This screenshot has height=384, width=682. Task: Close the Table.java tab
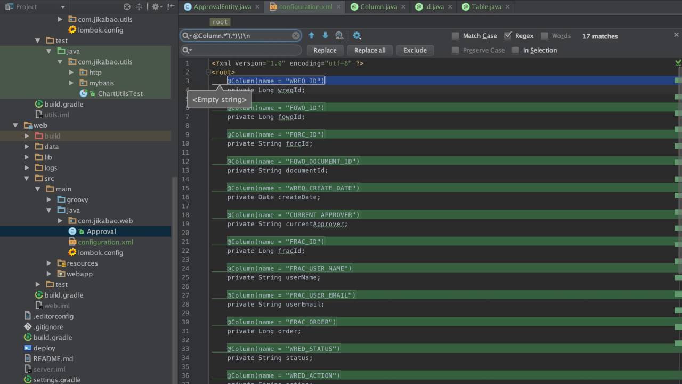click(x=507, y=7)
